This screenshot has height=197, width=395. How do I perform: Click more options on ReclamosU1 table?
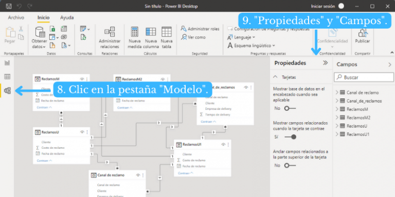(x=228, y=145)
